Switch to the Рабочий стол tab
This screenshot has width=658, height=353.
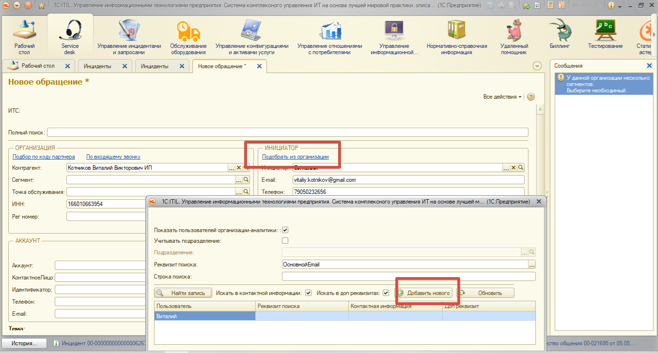pos(38,66)
